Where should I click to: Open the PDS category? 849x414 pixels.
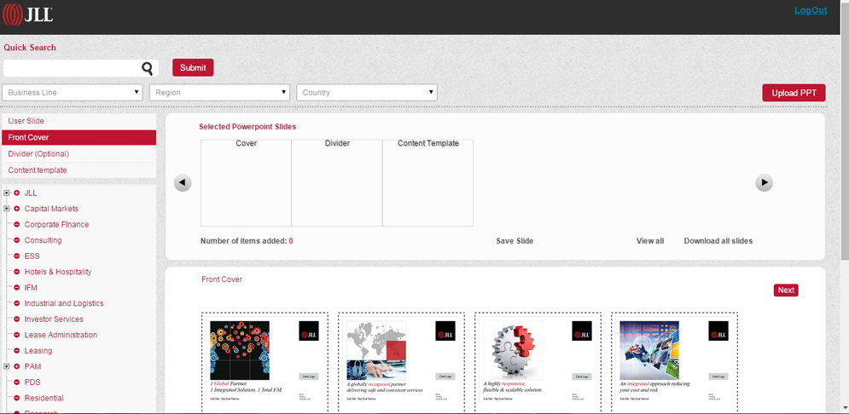point(32,382)
